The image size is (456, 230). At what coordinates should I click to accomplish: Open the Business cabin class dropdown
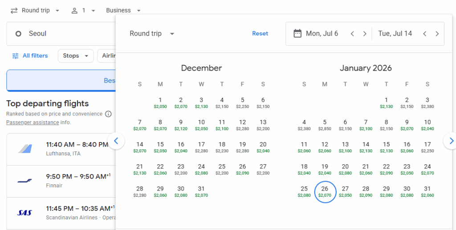coord(123,10)
